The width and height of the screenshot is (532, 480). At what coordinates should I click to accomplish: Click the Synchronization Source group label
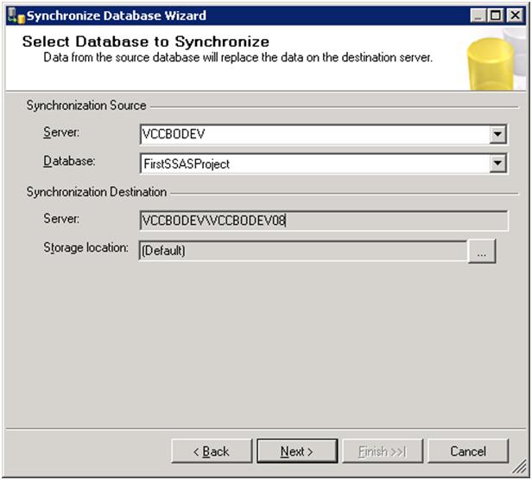(x=86, y=106)
